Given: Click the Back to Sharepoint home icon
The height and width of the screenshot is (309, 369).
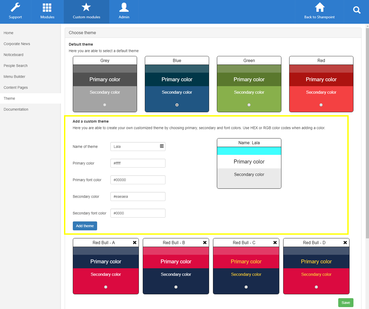Looking at the screenshot, I should click(319, 8).
